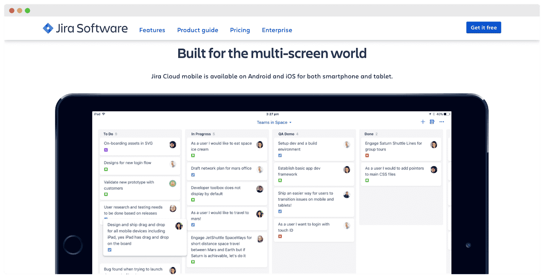Open the three-dots more menu

pos(442,122)
